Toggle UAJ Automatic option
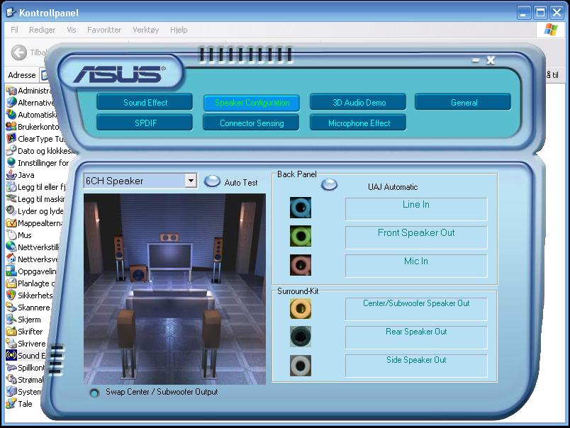570x428 pixels. tap(329, 184)
